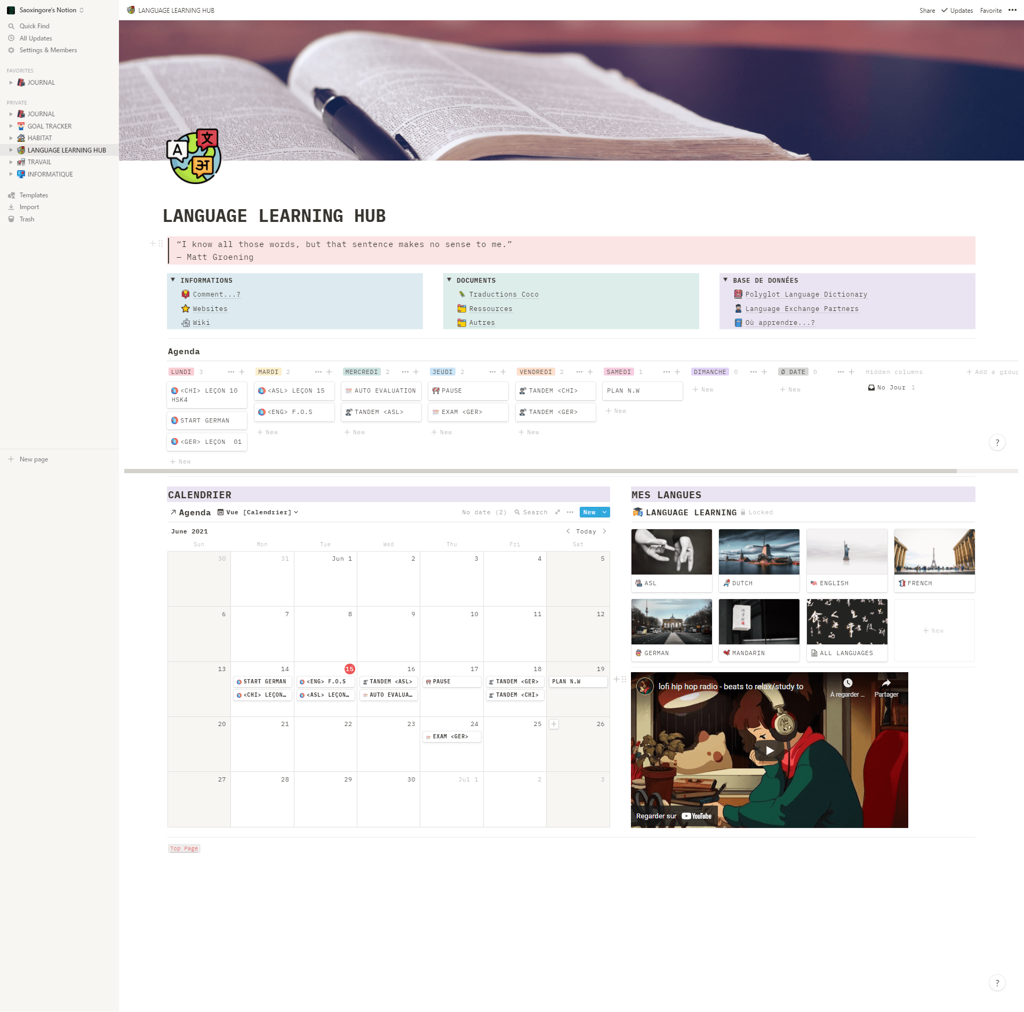Go to next month in calendar

pyautogui.click(x=604, y=531)
